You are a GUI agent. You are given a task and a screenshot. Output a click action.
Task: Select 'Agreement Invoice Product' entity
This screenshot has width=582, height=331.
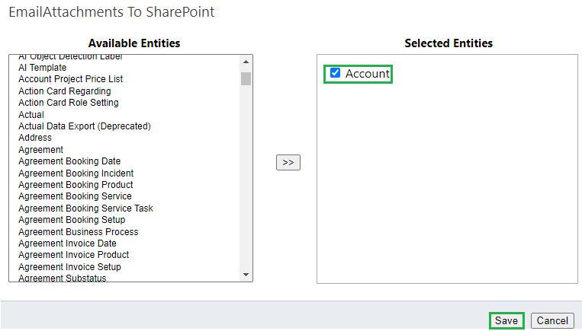click(x=73, y=255)
